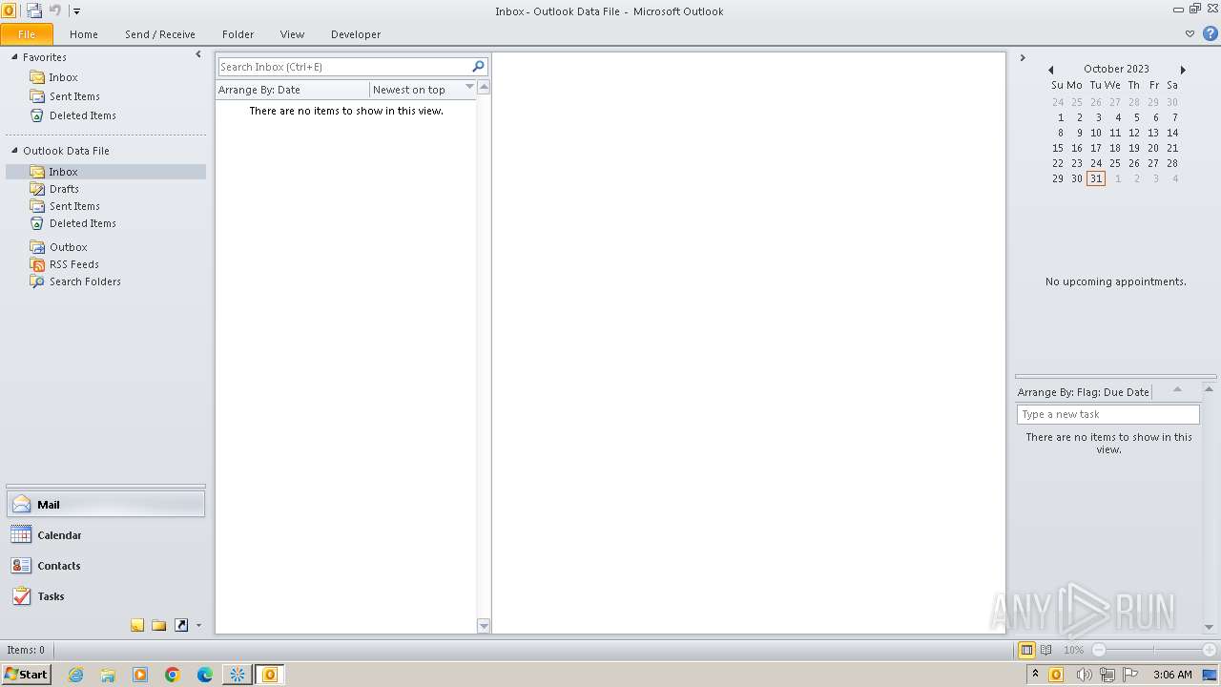Open the Developer ribbon tab
Screen dimensions: 1221x687
pos(356,34)
